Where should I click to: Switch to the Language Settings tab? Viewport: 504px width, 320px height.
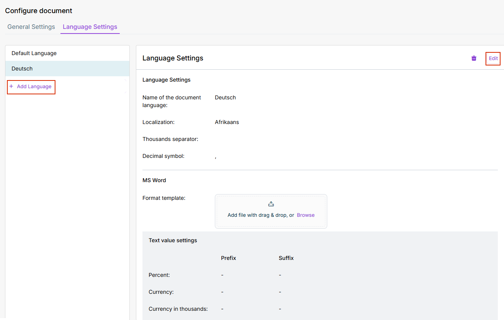pos(90,27)
